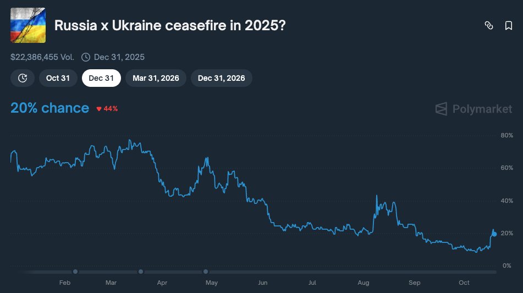Viewport: 523px width, 293px height.
Task: Click the $22,386,455 Vol. text
Action: (x=43, y=57)
